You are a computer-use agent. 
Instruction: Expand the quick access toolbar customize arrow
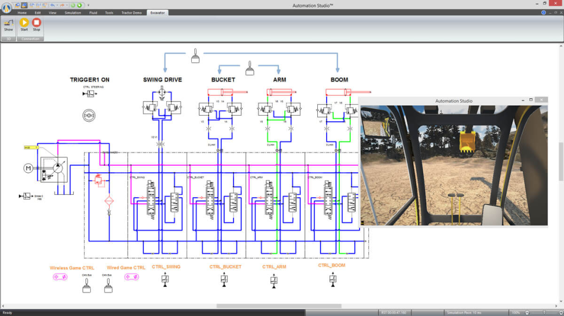coord(89,6)
